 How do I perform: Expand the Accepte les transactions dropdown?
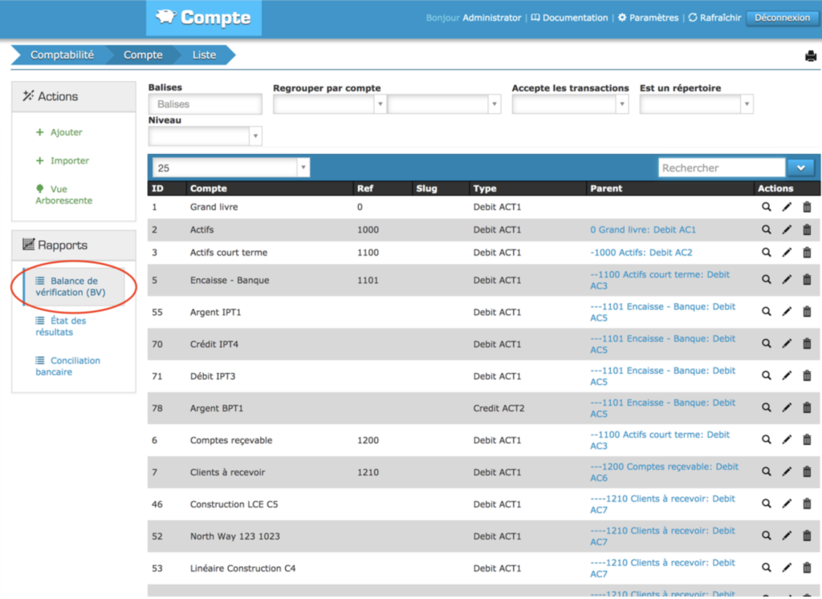click(x=570, y=104)
